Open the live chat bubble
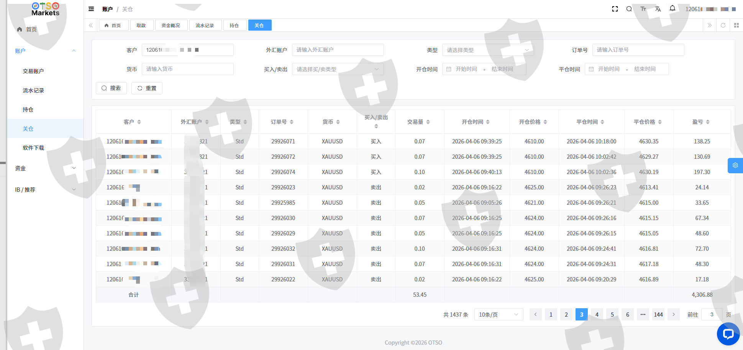Viewport: 743px width, 350px height. 728,334
